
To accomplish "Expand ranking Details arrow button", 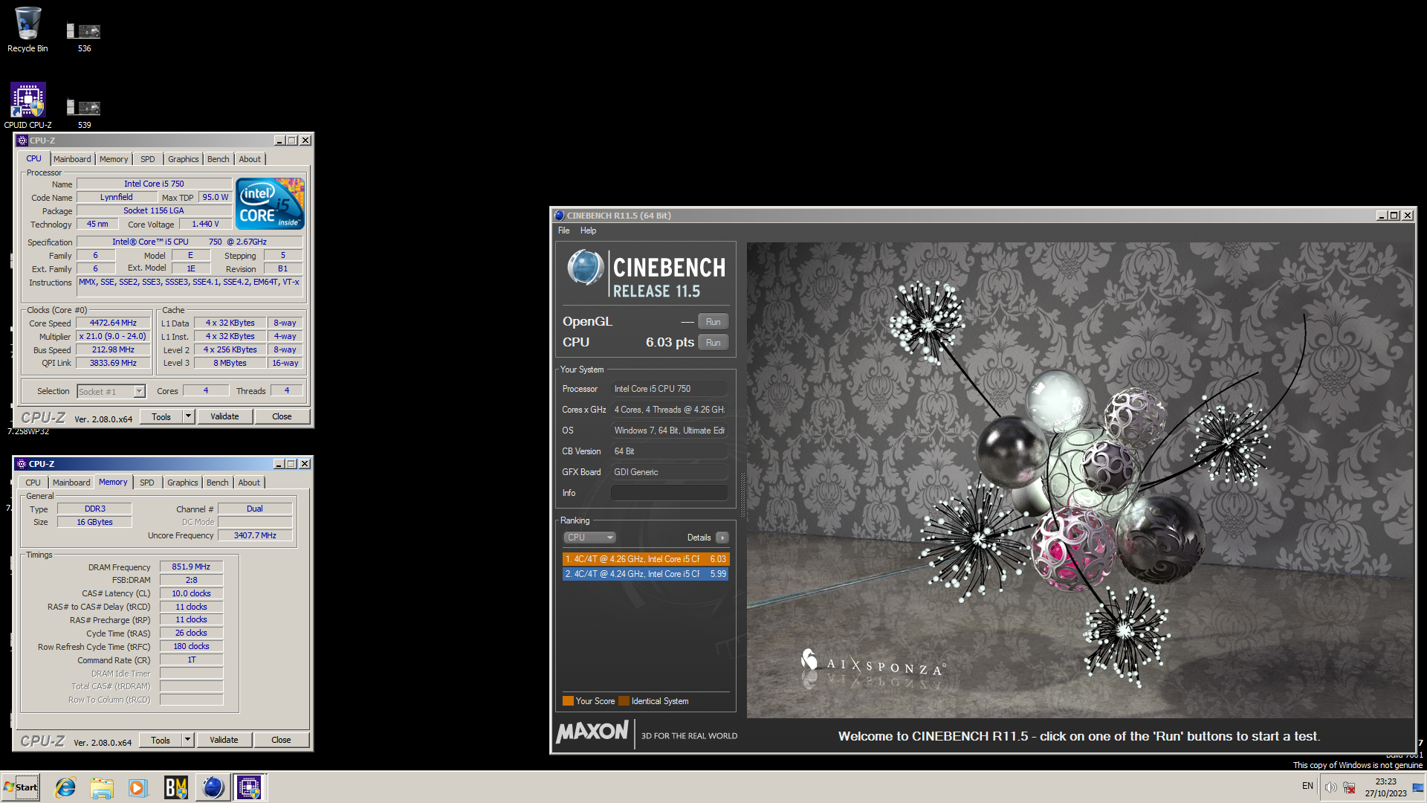I will pos(722,538).
